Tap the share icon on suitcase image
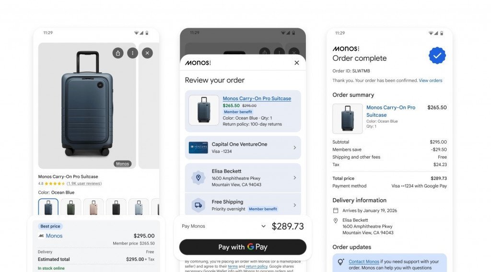 tap(118, 53)
